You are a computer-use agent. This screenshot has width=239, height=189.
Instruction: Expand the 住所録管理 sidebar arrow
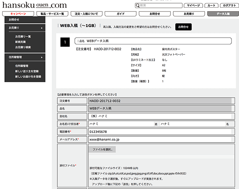[x=41, y=57]
